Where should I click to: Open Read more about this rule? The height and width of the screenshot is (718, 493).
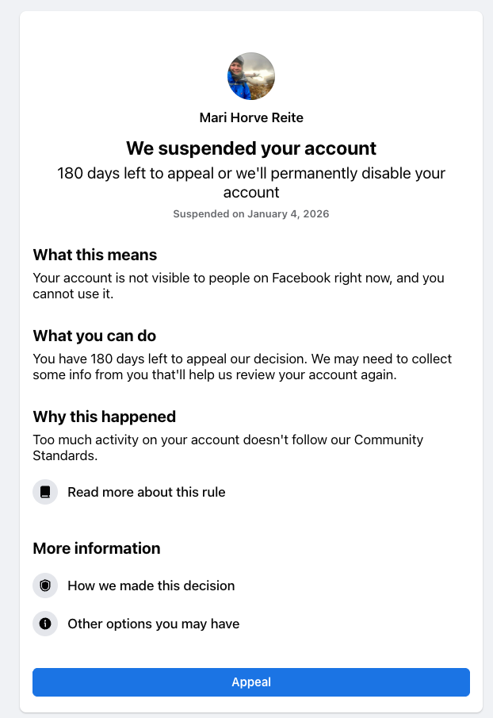[x=147, y=492]
